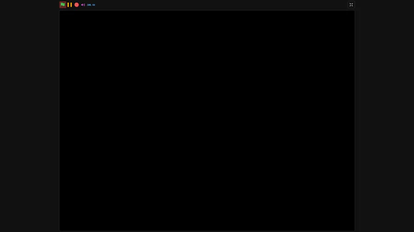Toggle pause on the stage controls
Image resolution: width=414 pixels, height=232 pixels.
click(x=70, y=5)
